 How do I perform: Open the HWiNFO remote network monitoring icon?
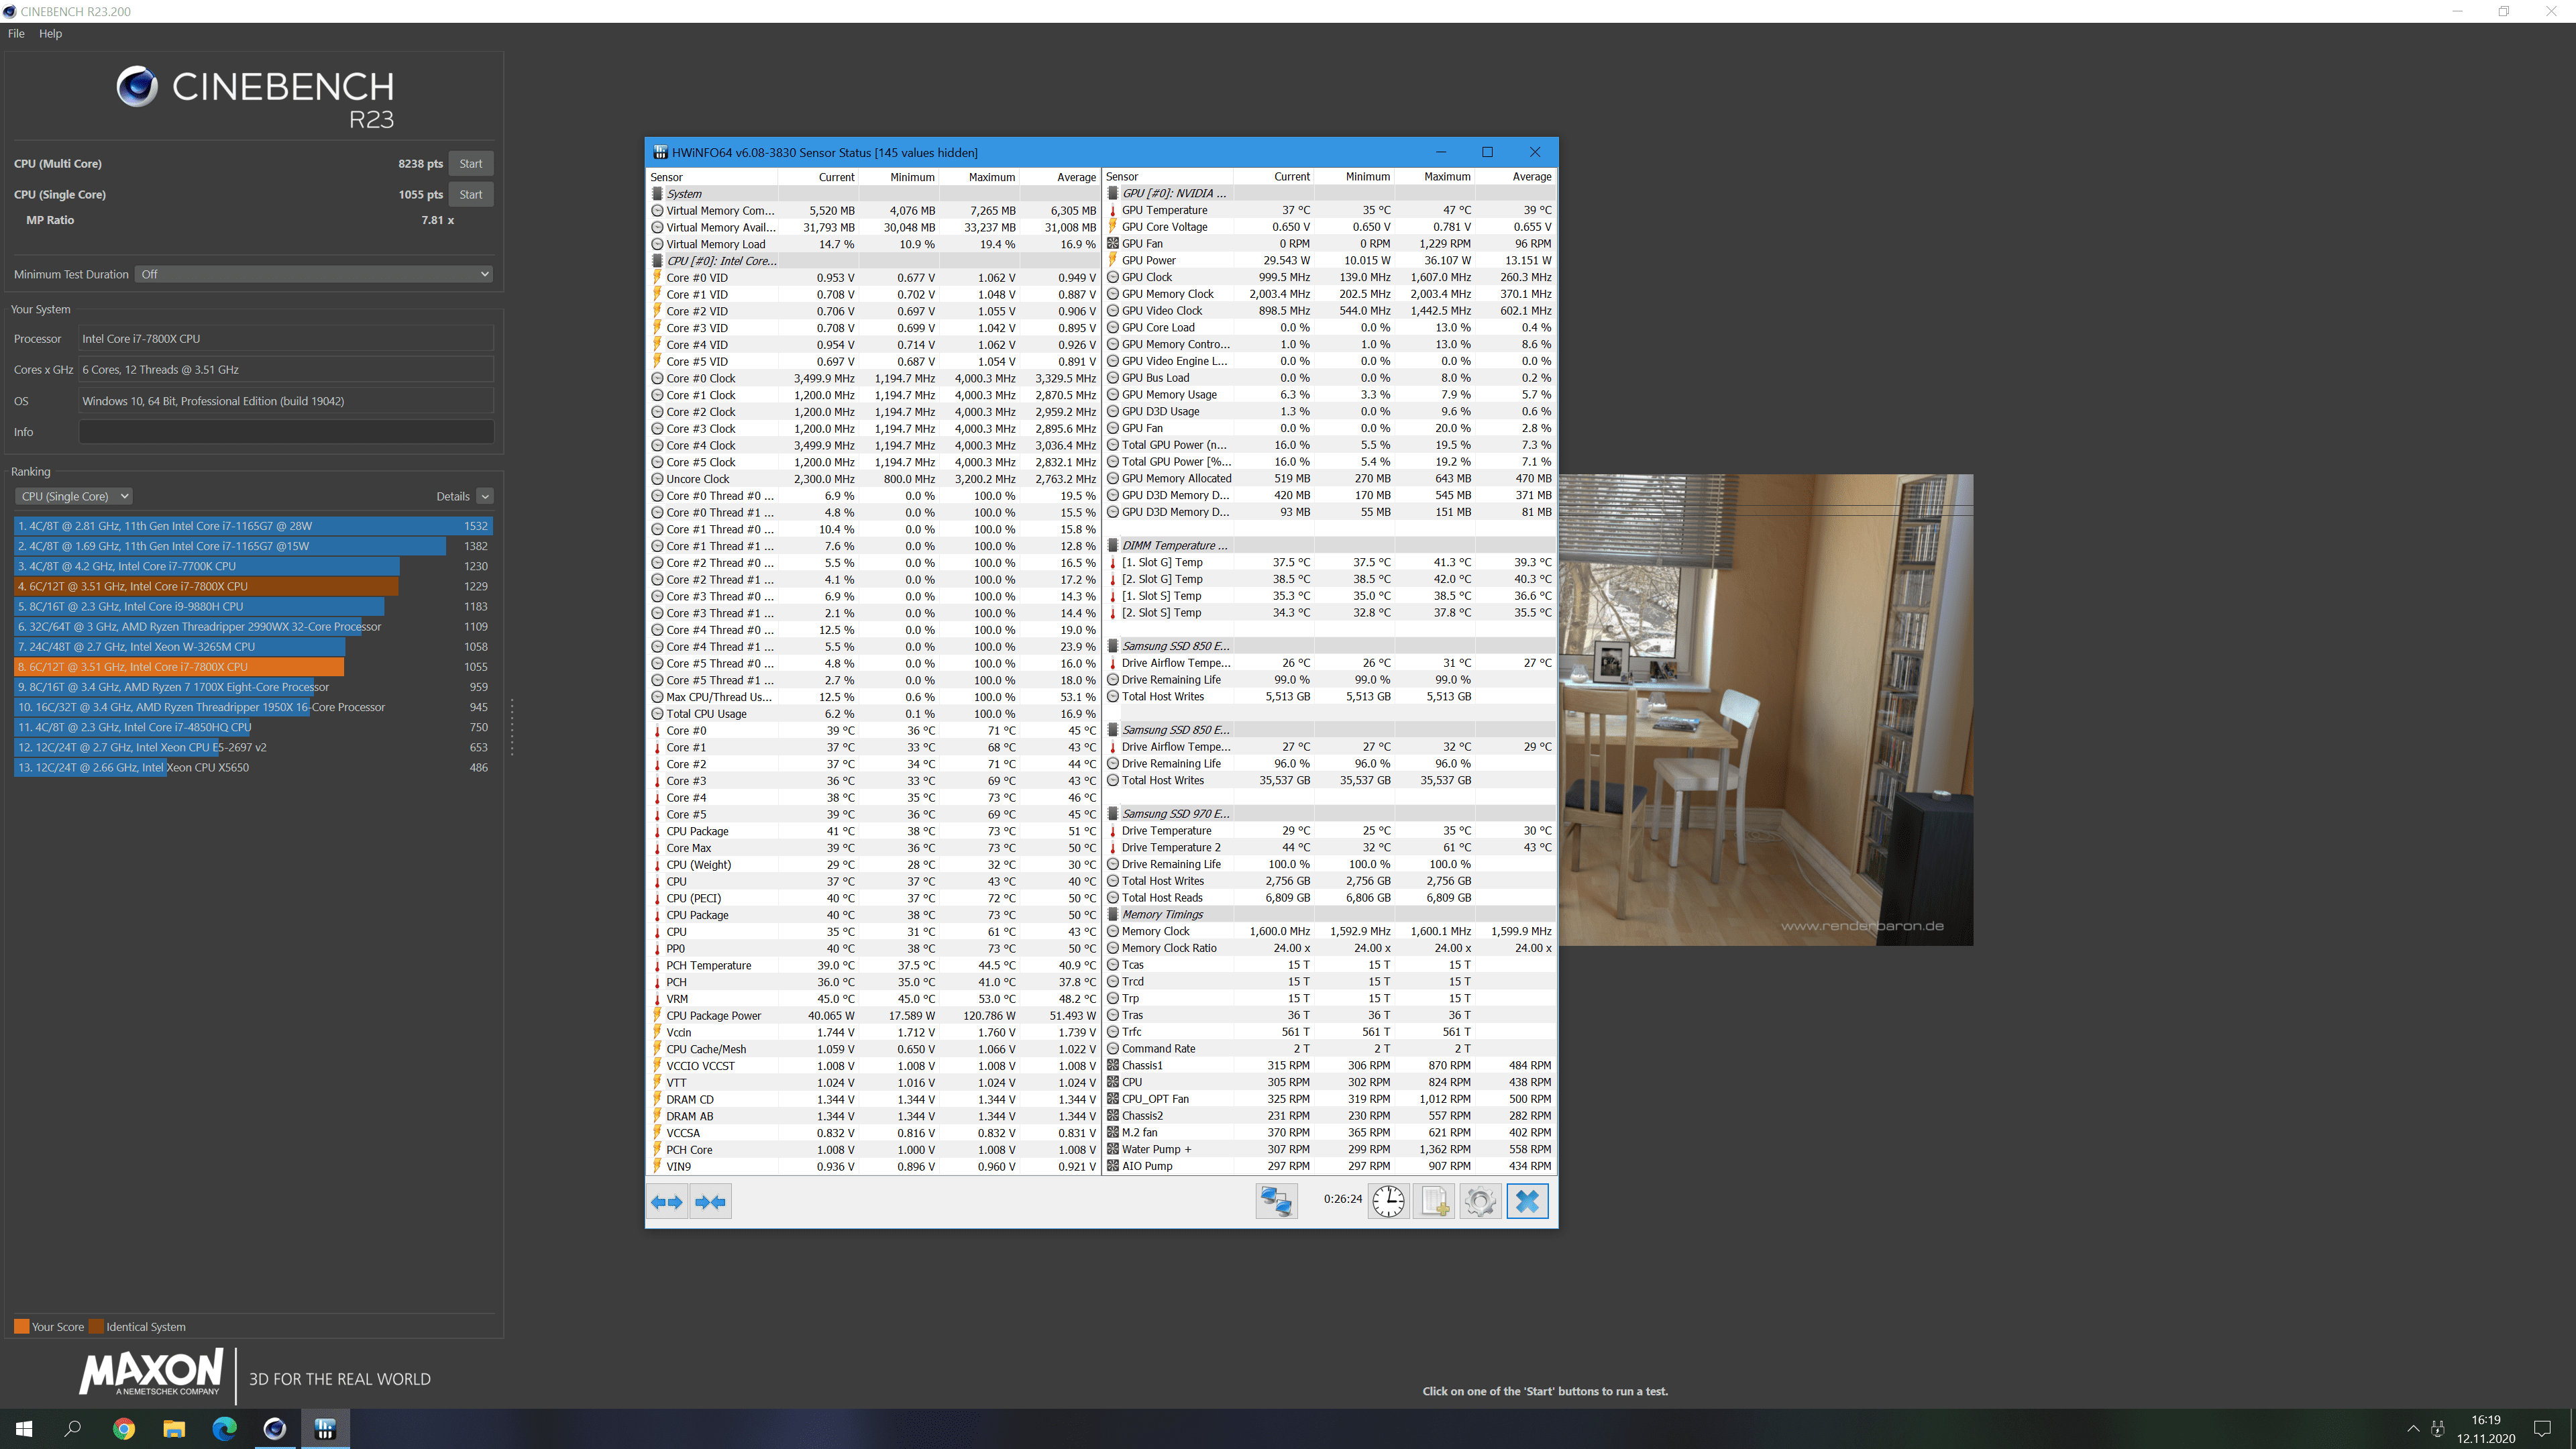point(1276,1201)
